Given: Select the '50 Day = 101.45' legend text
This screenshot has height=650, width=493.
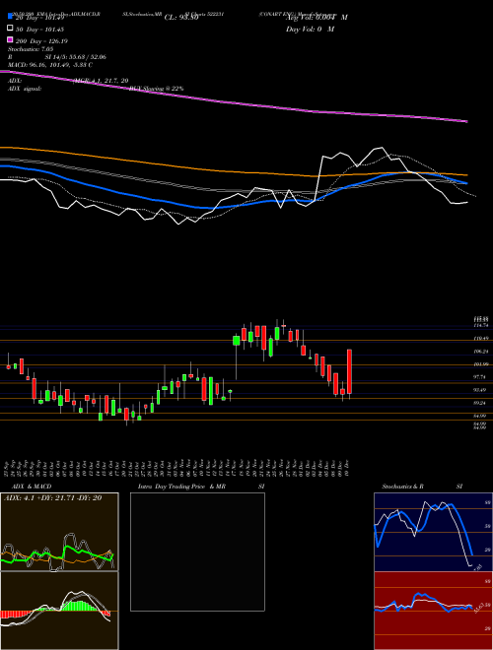Looking at the screenshot, I should click(x=40, y=29).
